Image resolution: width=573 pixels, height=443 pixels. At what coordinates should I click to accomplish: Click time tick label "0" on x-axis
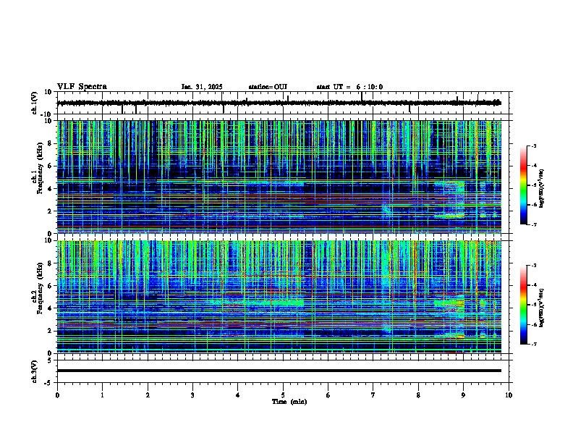click(x=57, y=395)
